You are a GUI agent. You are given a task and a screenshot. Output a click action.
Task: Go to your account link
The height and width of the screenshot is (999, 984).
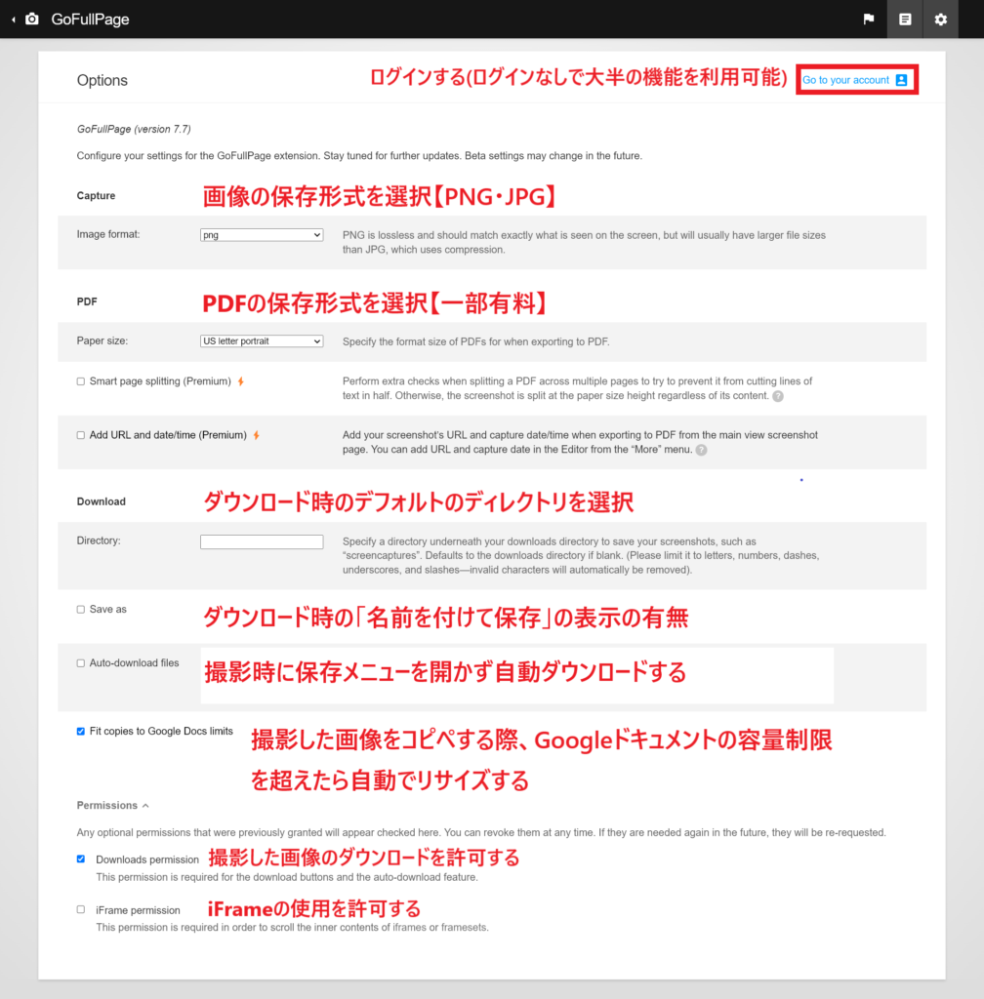[x=845, y=80]
